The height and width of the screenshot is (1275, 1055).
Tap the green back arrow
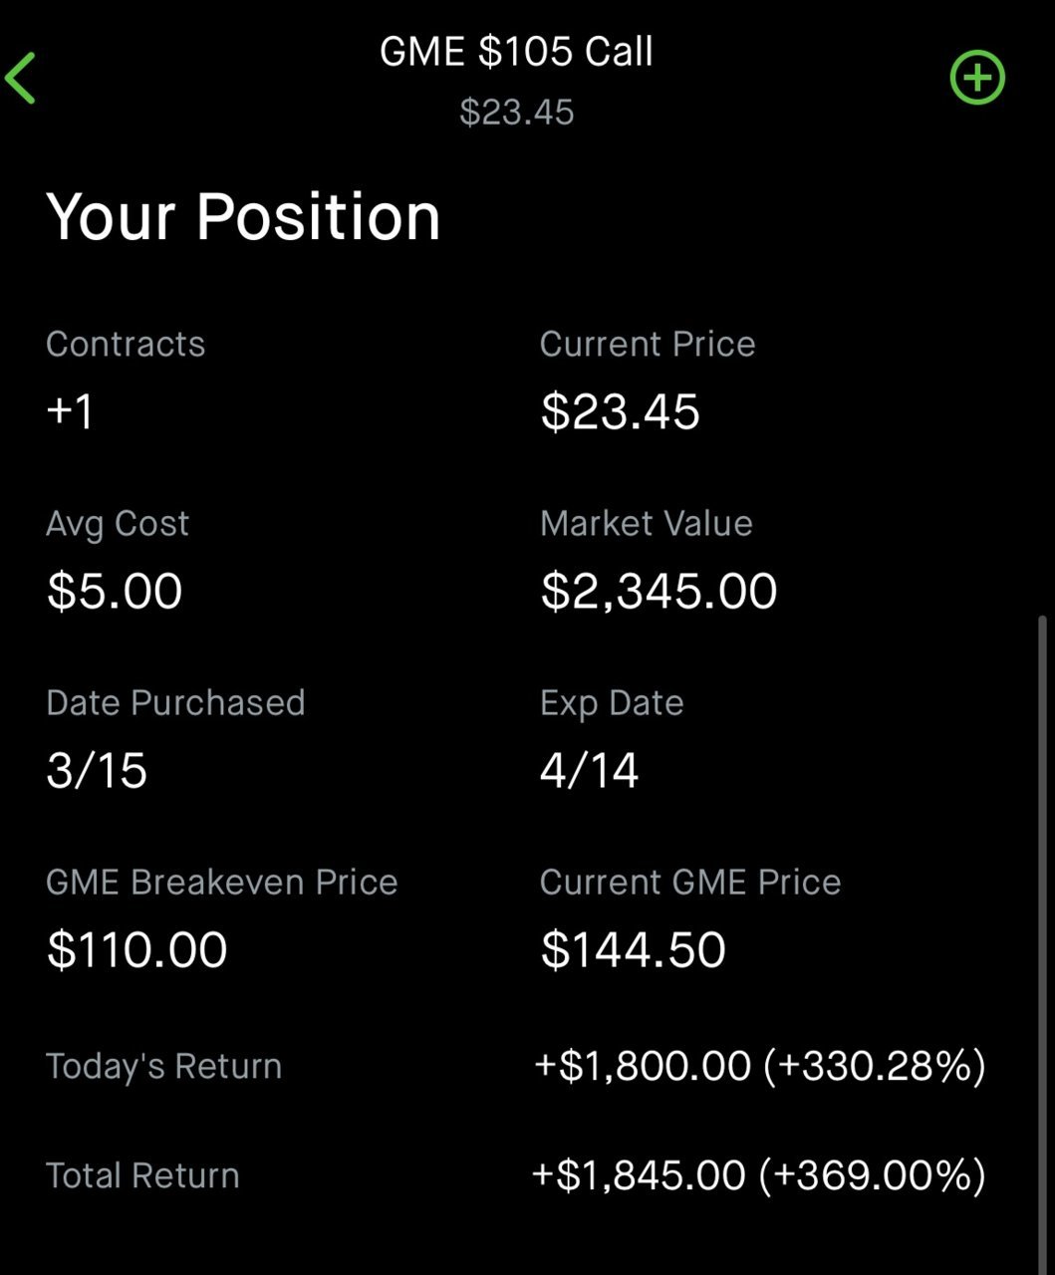tap(21, 79)
